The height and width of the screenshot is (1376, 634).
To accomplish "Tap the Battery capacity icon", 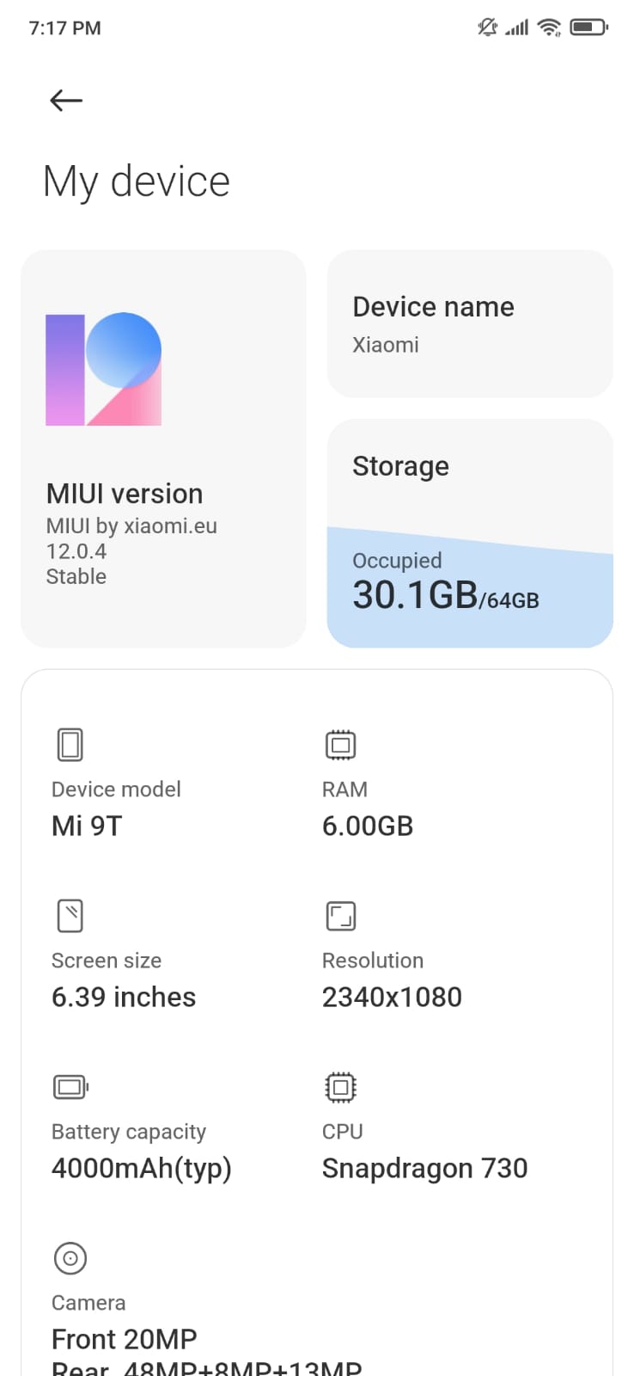I will point(71,1087).
